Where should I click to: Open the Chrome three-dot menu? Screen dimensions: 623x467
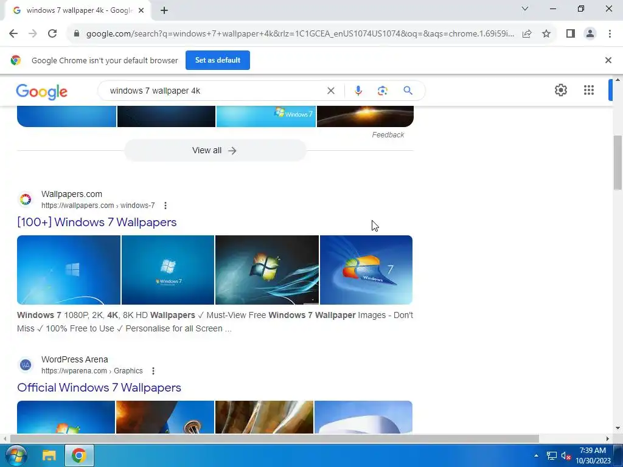pyautogui.click(x=610, y=34)
